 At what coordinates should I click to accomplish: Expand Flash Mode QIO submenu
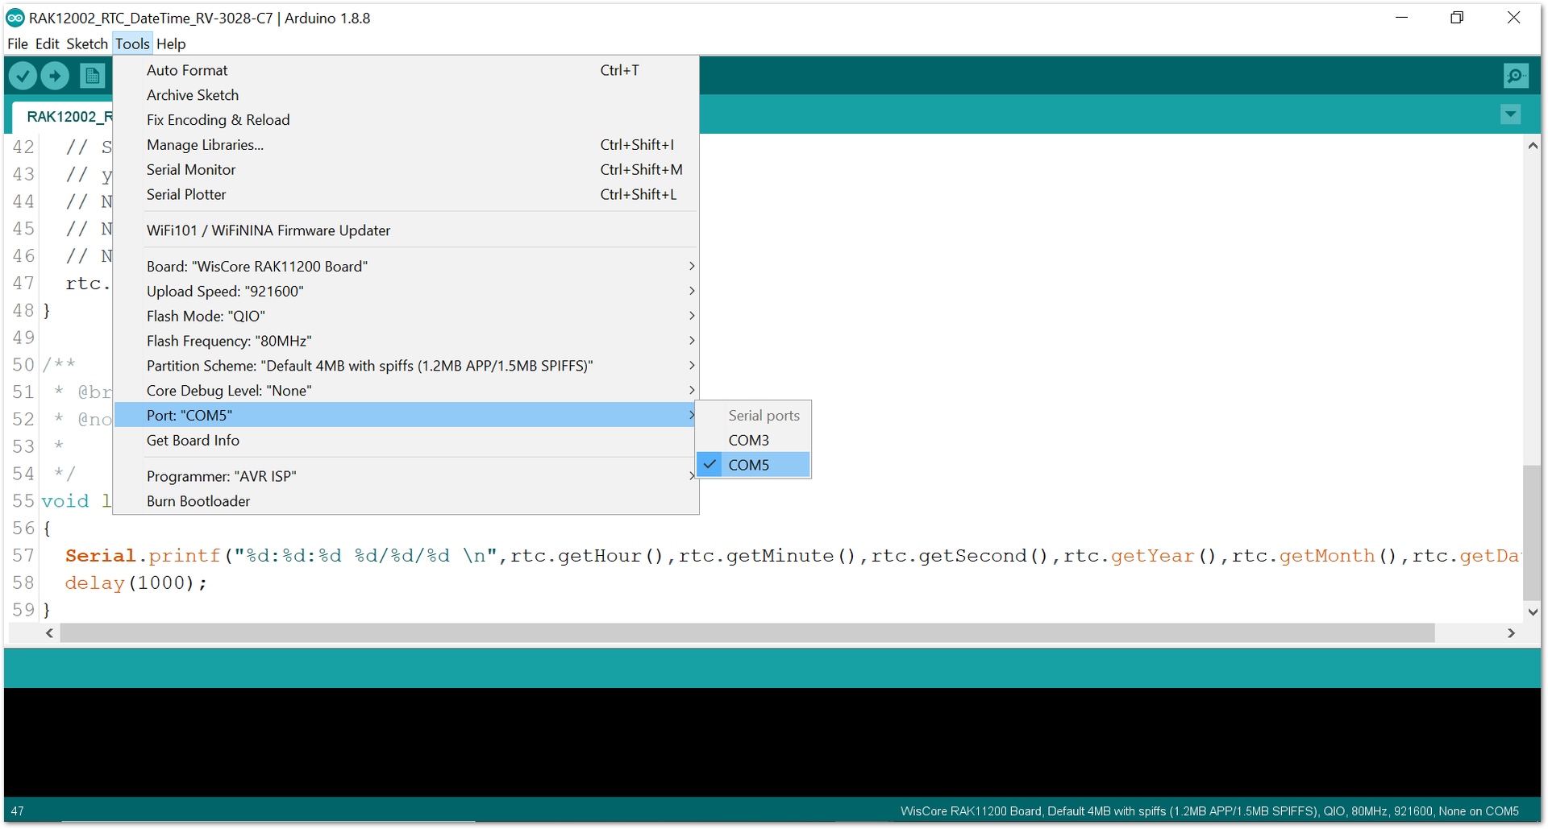click(x=406, y=316)
